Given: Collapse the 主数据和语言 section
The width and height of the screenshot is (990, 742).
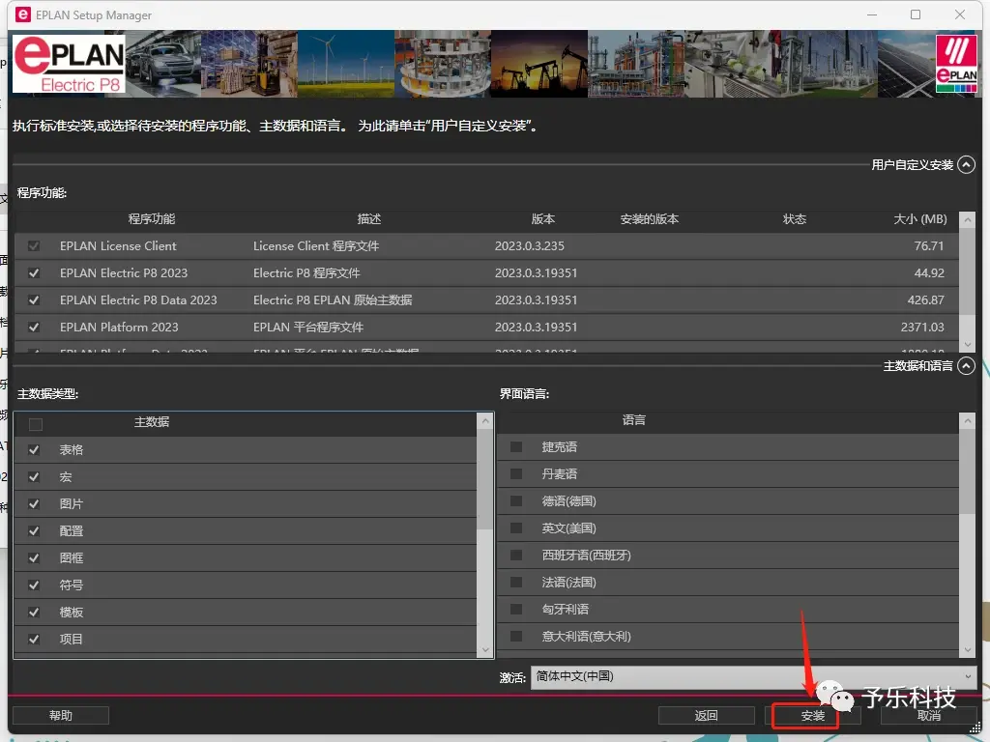Looking at the screenshot, I should coord(966,366).
